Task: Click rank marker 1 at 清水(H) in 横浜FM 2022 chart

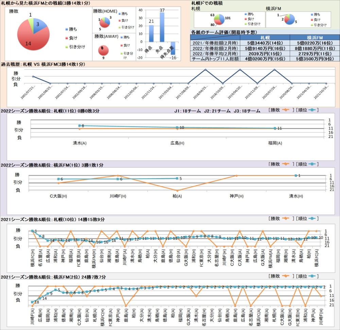Action: (296, 176)
